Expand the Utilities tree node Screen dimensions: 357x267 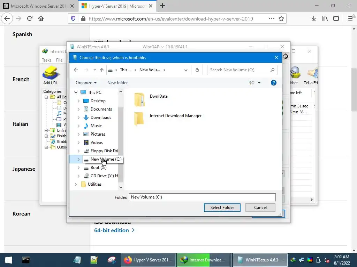click(76, 184)
